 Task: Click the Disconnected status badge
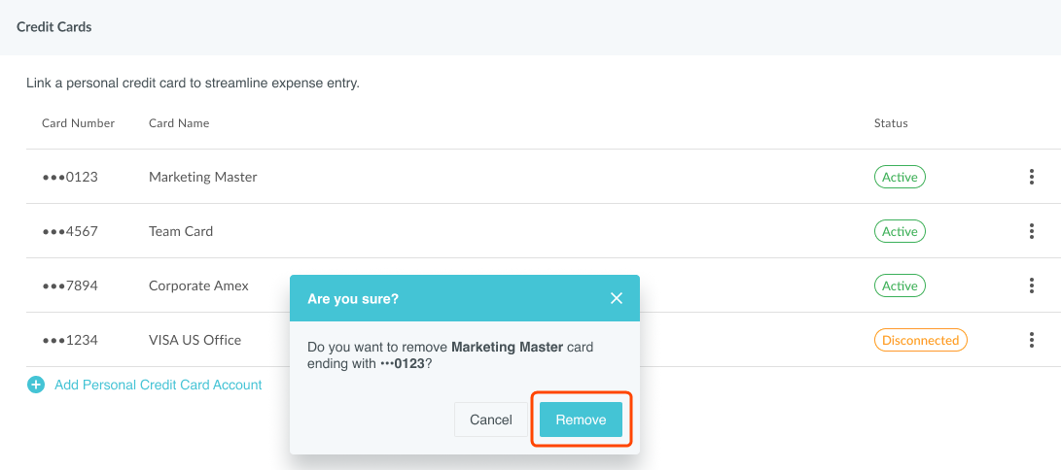coord(920,340)
